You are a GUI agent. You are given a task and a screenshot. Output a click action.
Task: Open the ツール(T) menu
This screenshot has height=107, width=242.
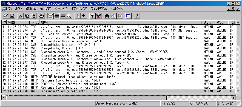click(61, 9)
